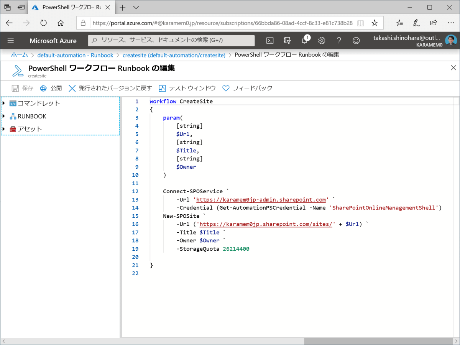The width and height of the screenshot is (460, 345).
Task: Expand the RUNBOOK tree node
Action: coord(4,116)
